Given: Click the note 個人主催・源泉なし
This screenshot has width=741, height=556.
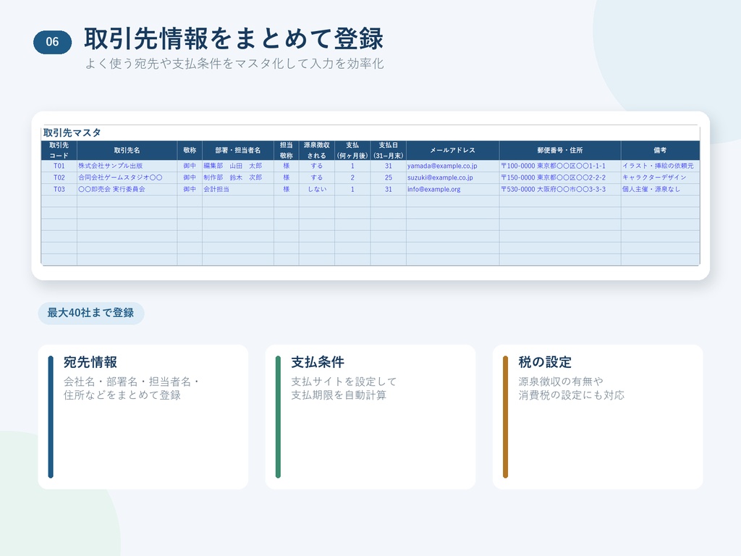Looking at the screenshot, I should coord(660,189).
